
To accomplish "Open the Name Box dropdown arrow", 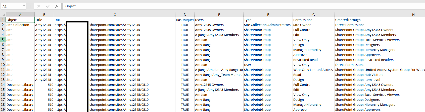I will click(24, 6).
